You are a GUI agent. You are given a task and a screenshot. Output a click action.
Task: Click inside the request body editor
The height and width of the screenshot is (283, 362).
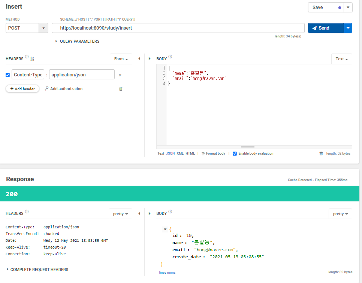pos(259,105)
